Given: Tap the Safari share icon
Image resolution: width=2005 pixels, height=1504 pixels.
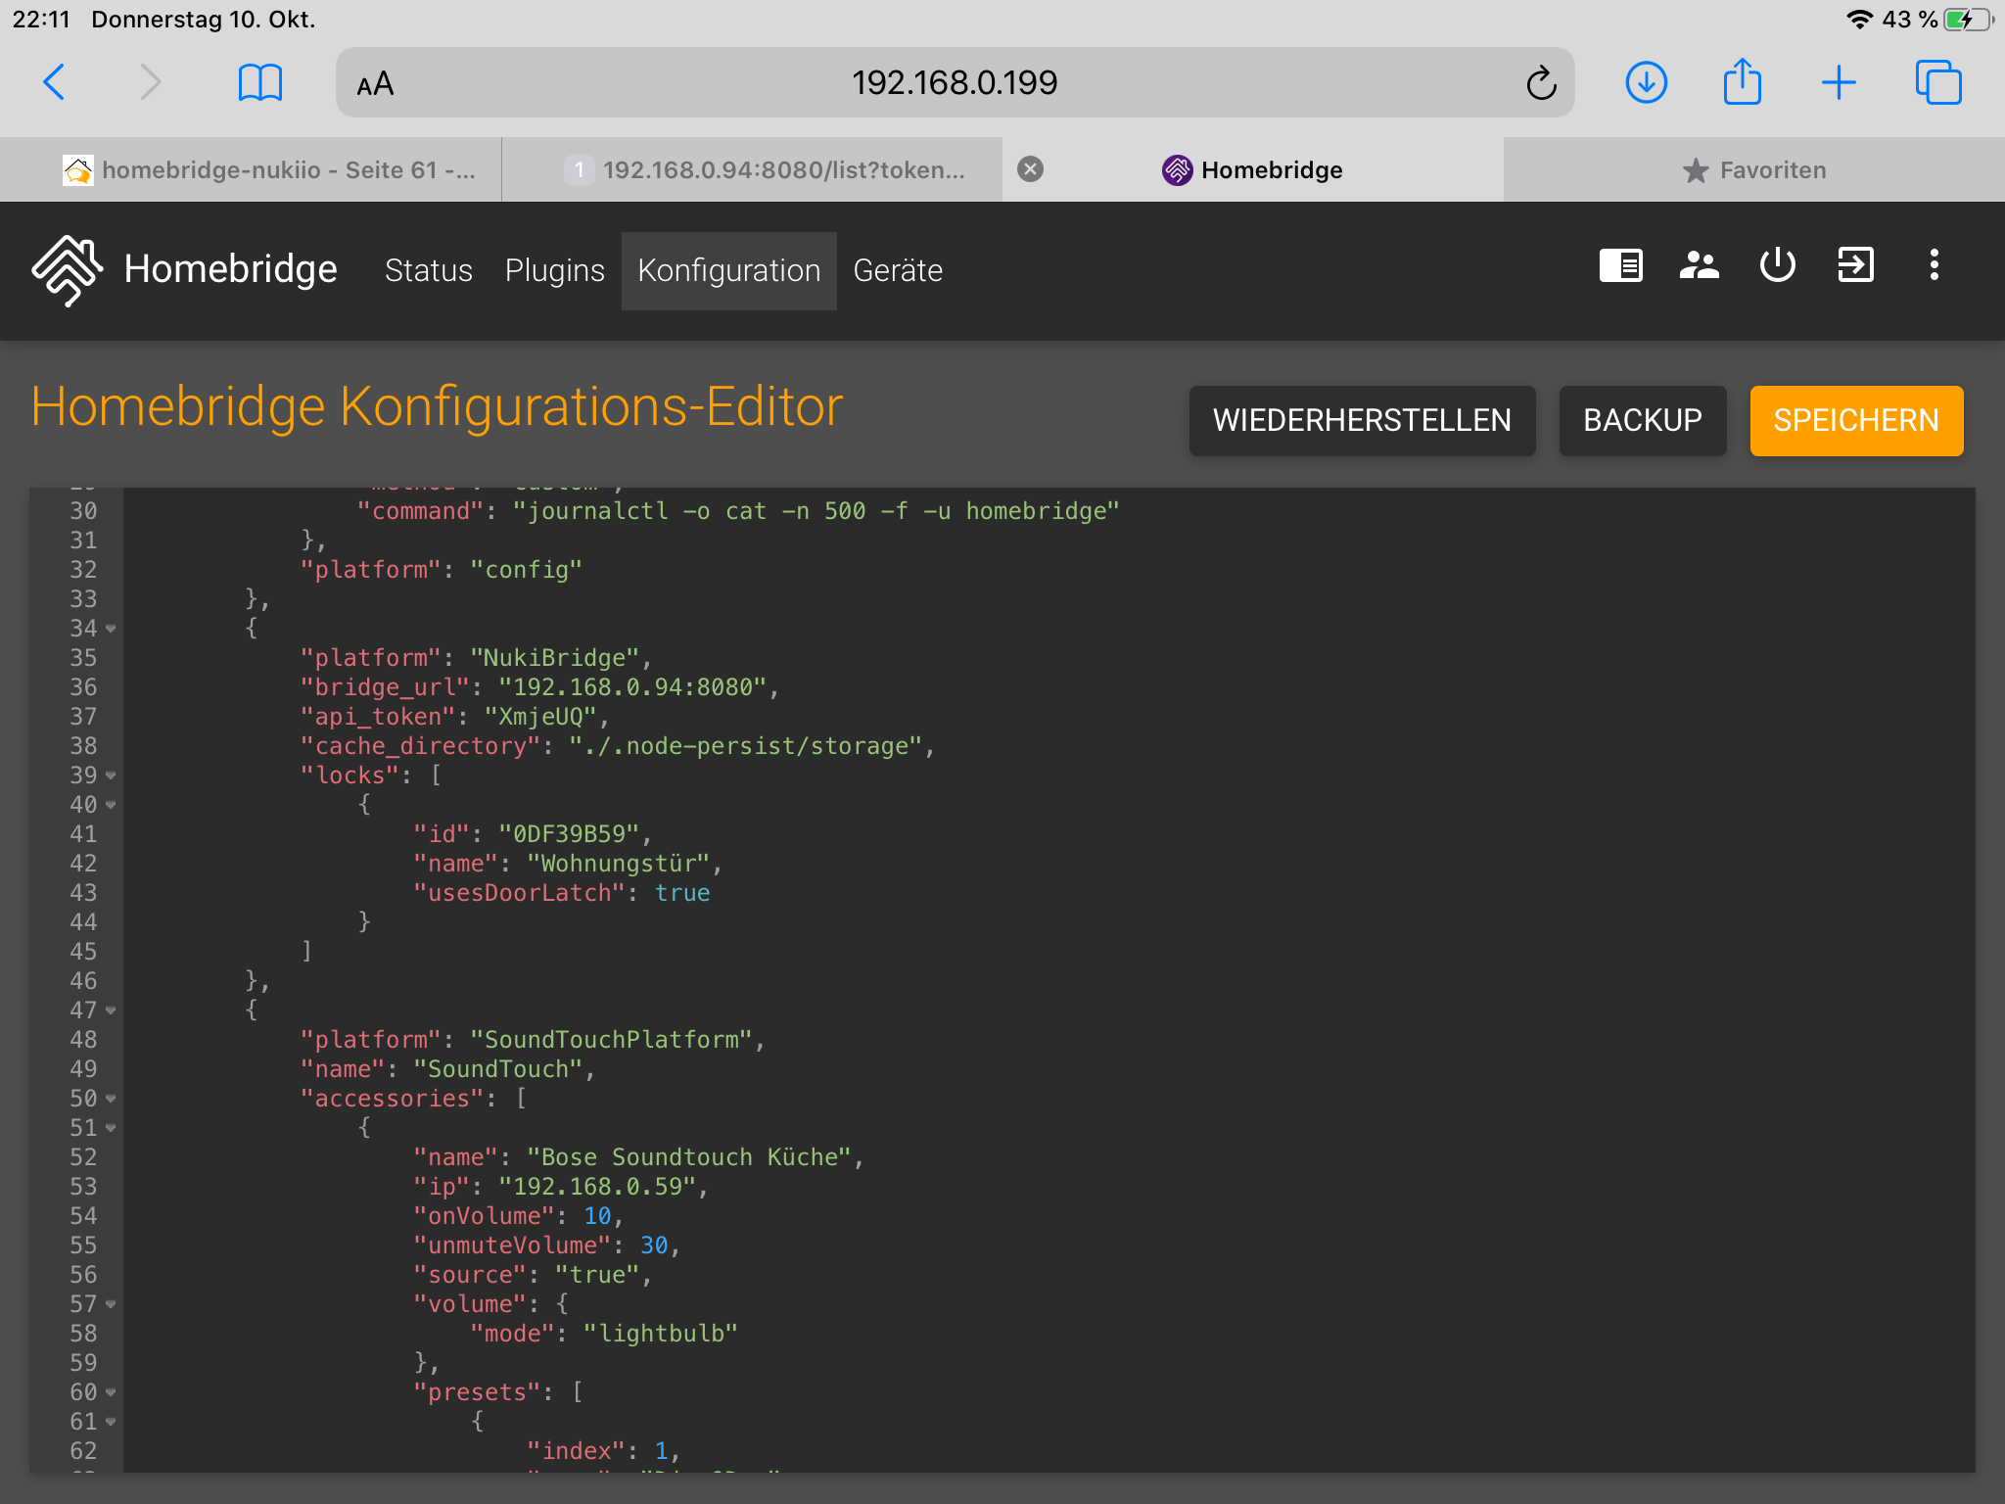Looking at the screenshot, I should point(1742,83).
